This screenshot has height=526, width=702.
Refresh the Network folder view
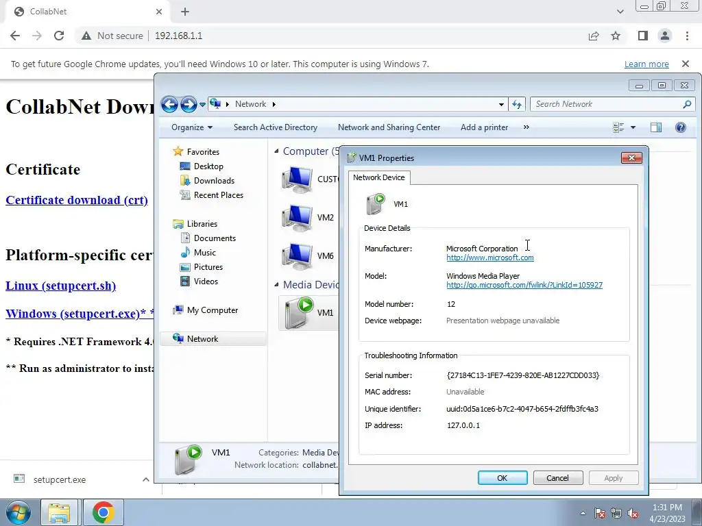coord(517,104)
